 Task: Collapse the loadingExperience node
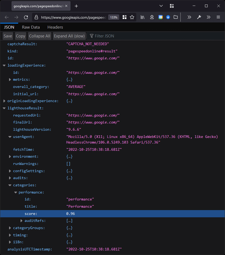(x=4, y=65)
